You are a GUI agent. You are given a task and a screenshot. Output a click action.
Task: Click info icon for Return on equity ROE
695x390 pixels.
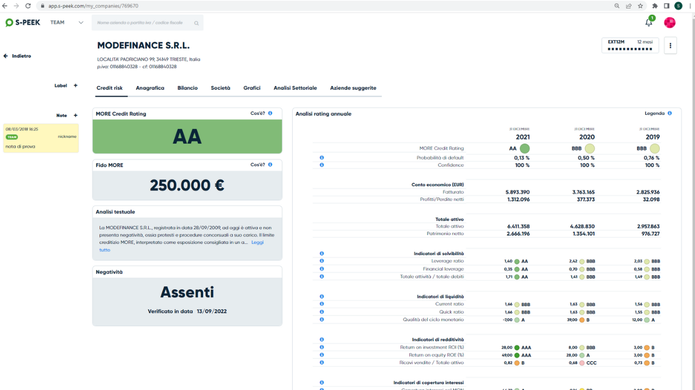click(322, 355)
